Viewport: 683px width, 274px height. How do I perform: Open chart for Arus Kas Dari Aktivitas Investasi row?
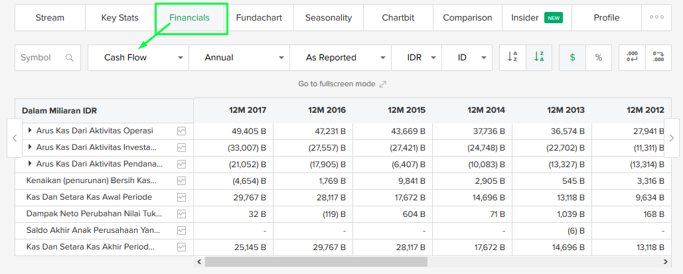pos(181,148)
